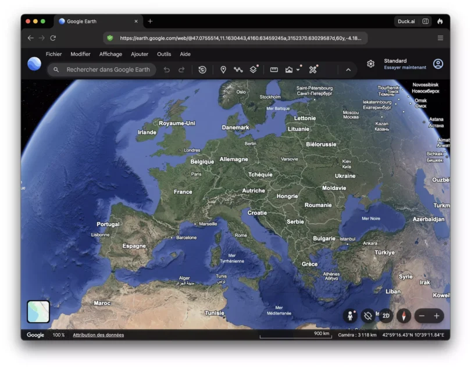The height and width of the screenshot is (368, 471).
Task: Click the undo arrow icon
Action: 167,70
